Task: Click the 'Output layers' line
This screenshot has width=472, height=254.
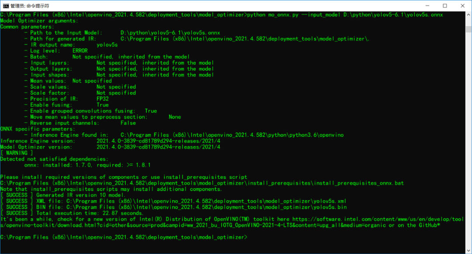Action: coord(119,69)
